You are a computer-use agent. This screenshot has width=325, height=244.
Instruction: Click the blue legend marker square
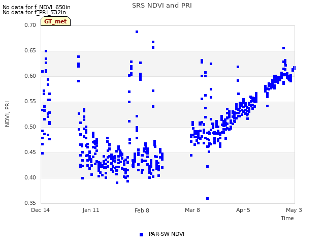pyautogui.click(x=141, y=234)
